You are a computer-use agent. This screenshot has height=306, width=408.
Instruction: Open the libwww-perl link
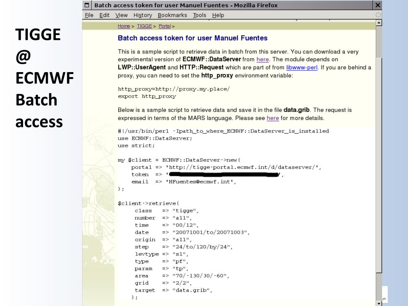tap(302, 67)
